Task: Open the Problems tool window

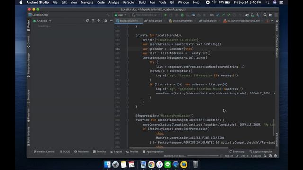Action: pos(81,152)
